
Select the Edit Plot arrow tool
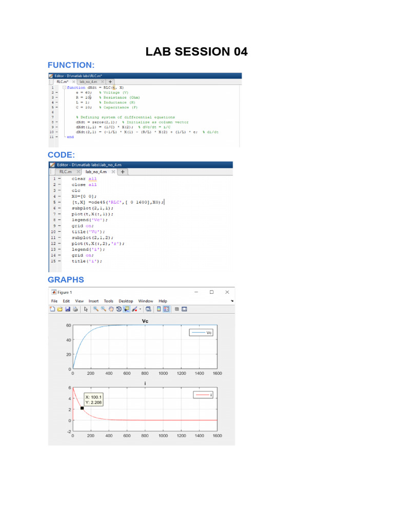[x=86, y=309]
